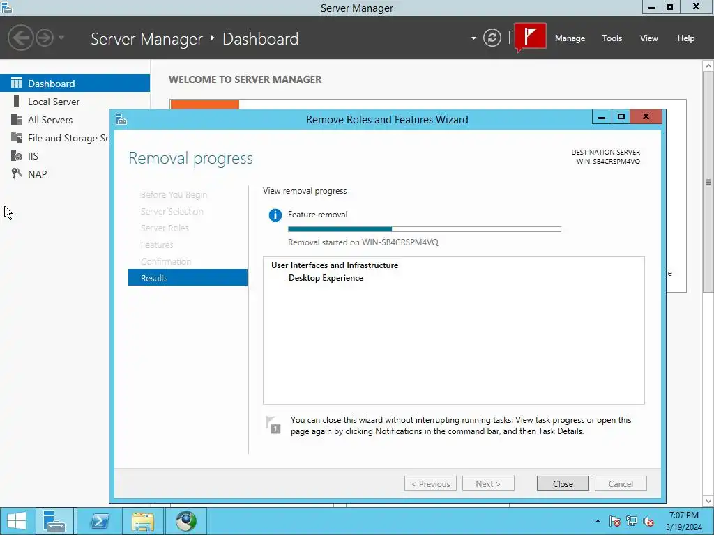Maximize the Remove Roles and Features Wizard

pyautogui.click(x=621, y=116)
